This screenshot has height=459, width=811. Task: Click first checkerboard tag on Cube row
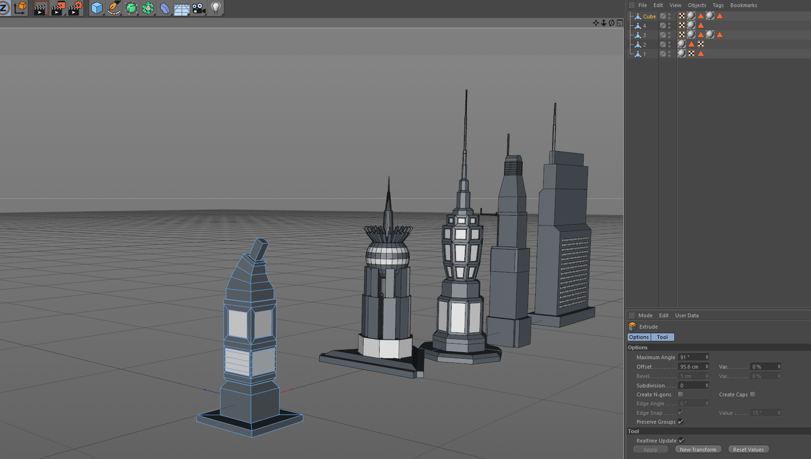[682, 16]
